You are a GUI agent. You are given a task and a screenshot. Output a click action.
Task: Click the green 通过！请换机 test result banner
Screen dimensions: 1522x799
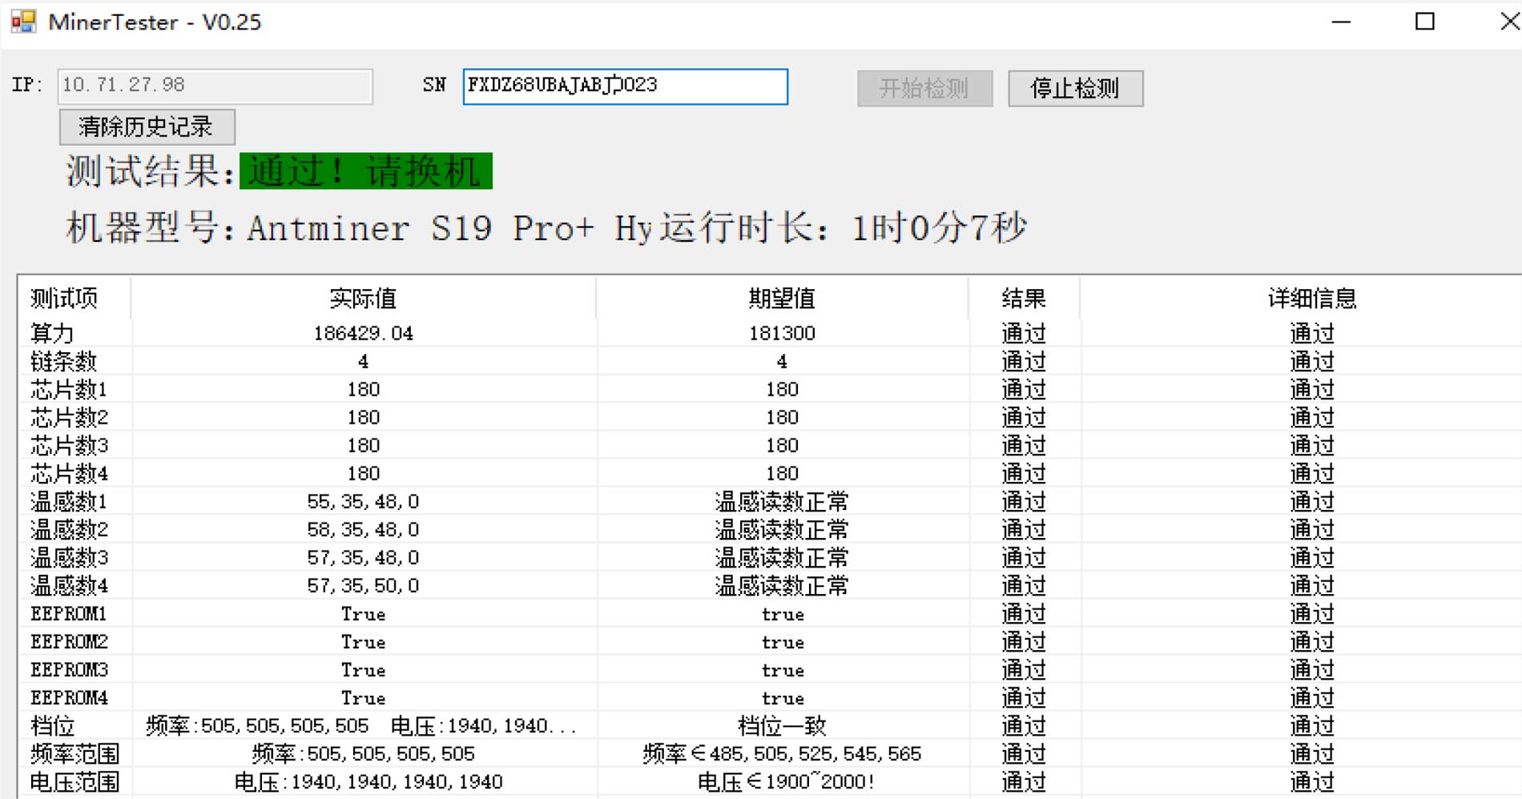pos(365,171)
